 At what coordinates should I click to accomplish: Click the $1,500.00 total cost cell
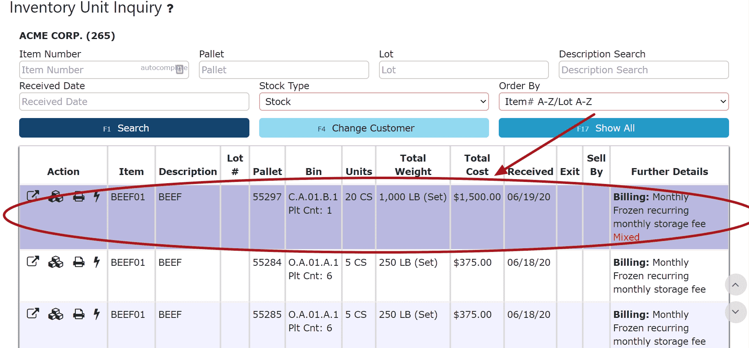(477, 197)
